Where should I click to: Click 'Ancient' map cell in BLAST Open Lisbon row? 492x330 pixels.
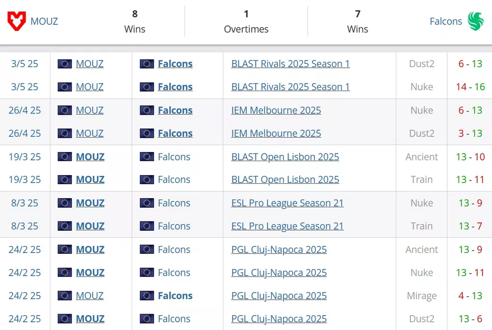coord(422,156)
